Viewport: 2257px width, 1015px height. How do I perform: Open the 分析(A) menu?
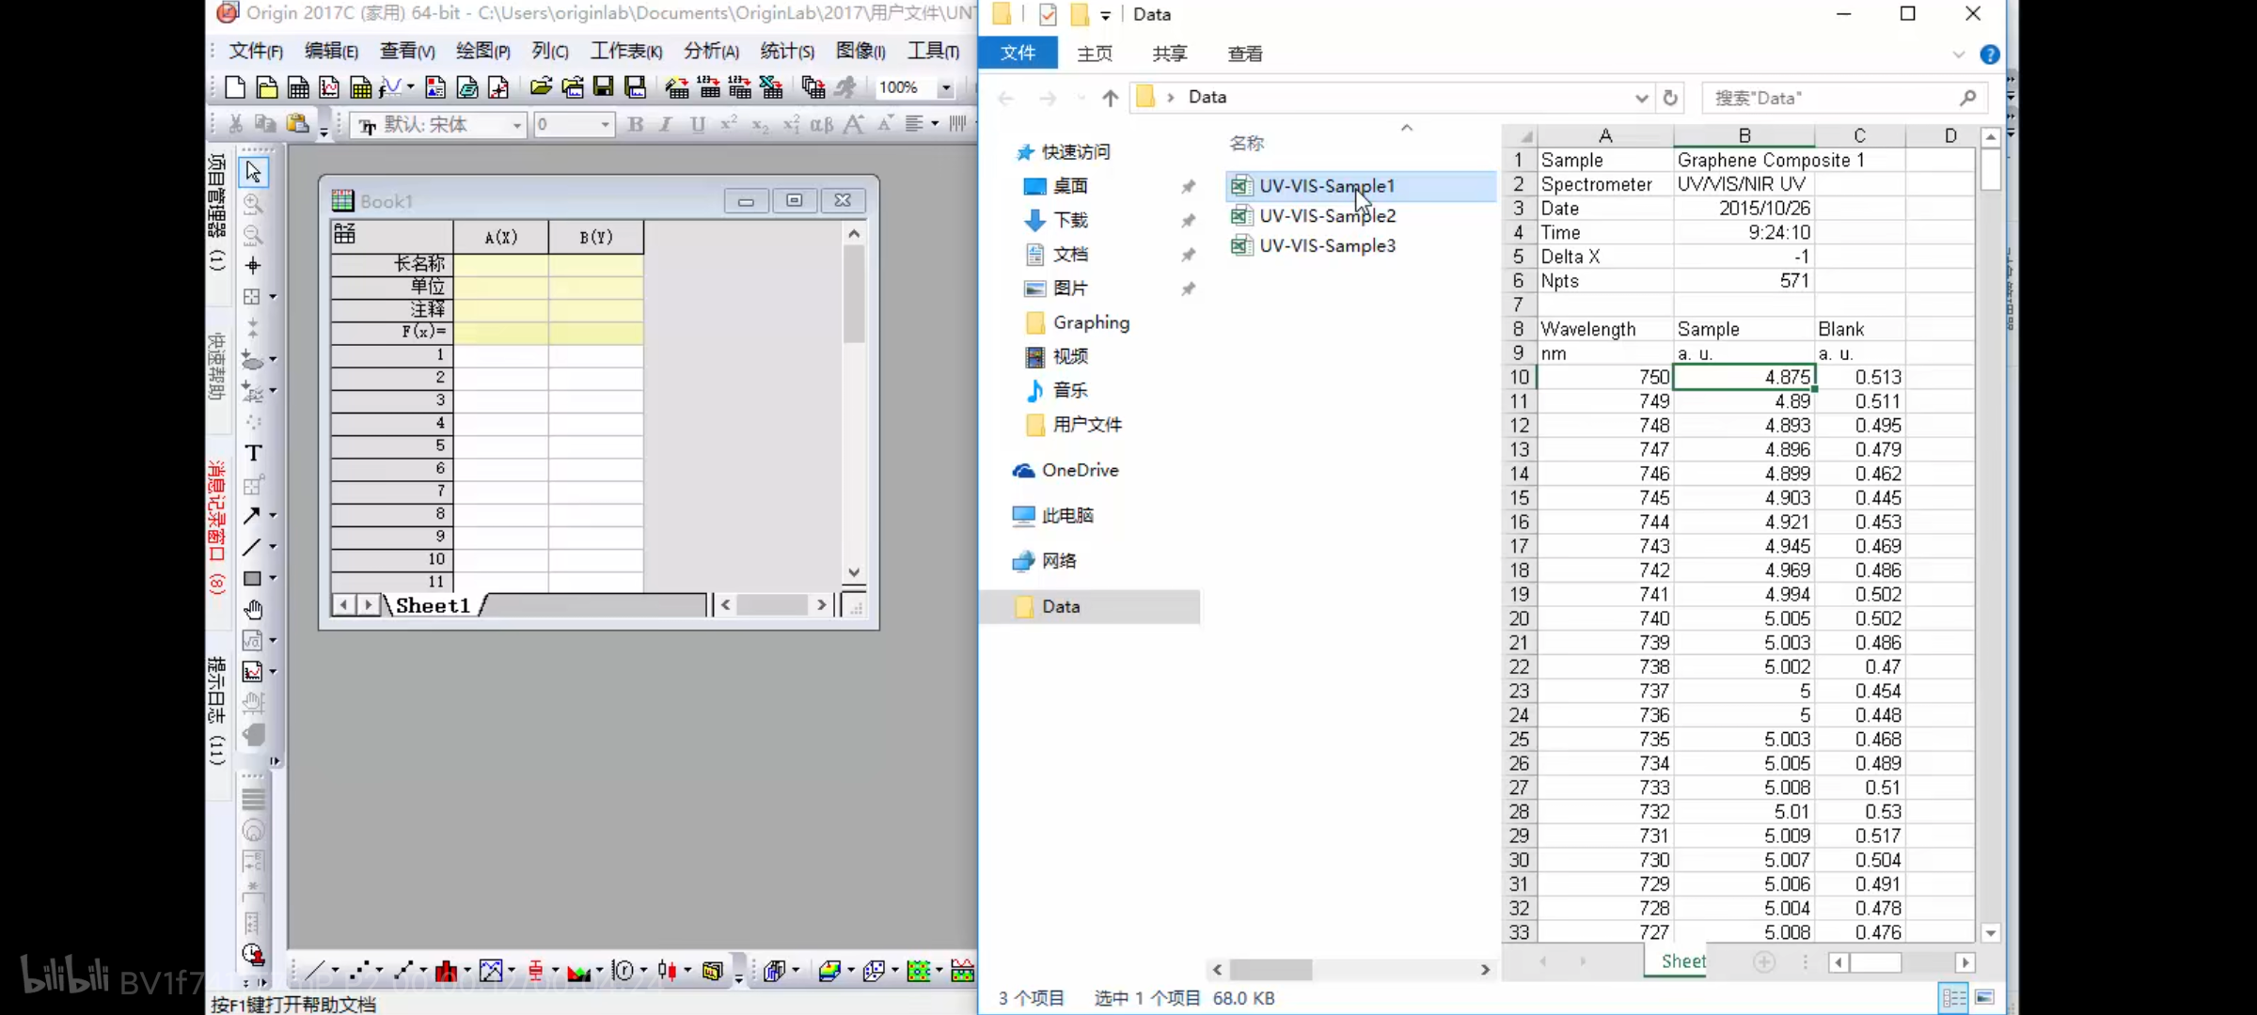[x=711, y=51]
